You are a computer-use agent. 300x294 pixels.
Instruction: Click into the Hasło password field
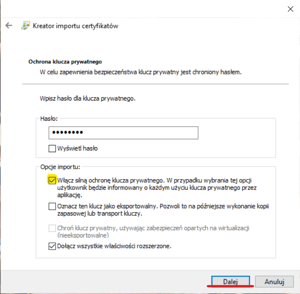124,133
